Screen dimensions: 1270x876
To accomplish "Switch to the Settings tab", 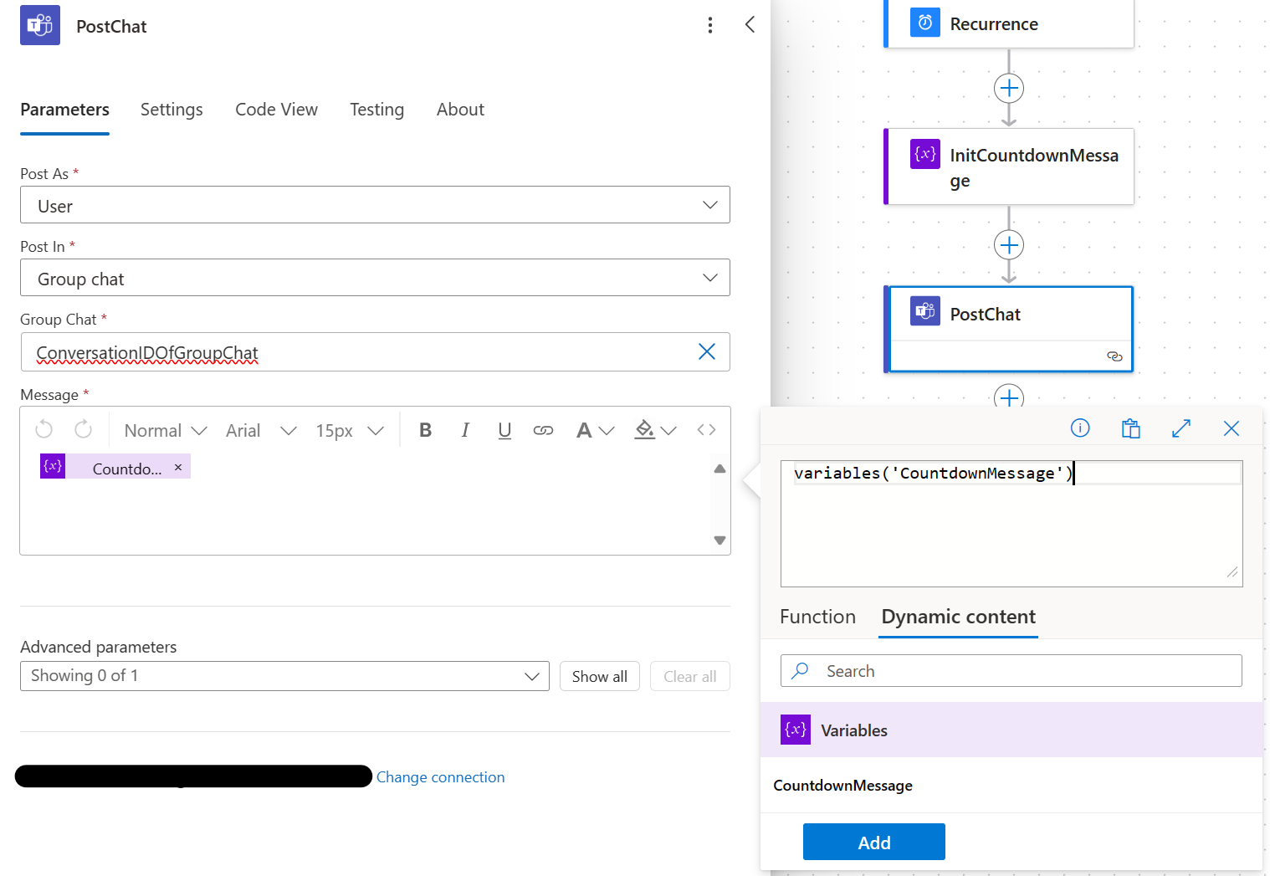I will 172,110.
